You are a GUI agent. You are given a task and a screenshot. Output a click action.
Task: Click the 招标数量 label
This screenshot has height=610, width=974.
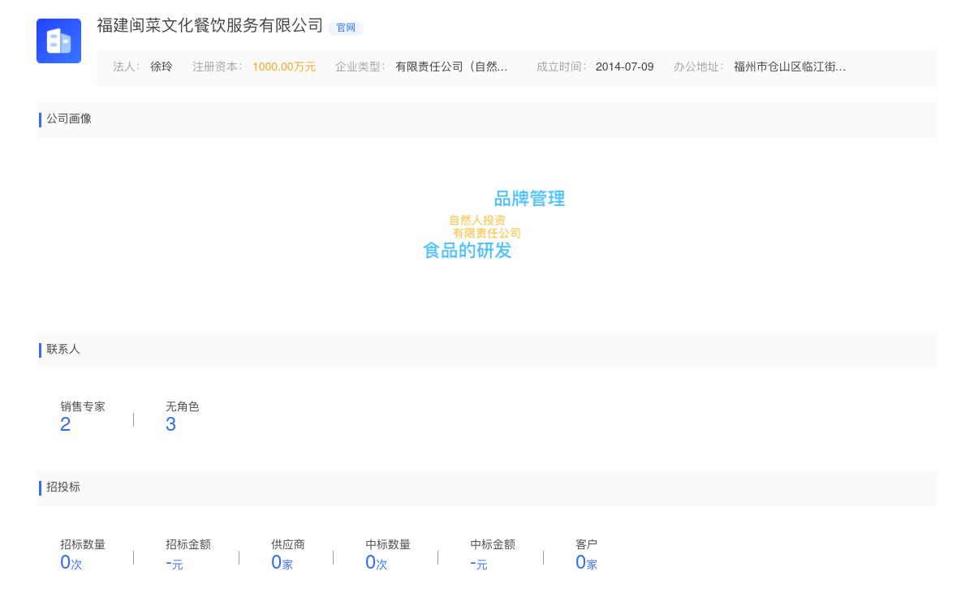(x=83, y=545)
